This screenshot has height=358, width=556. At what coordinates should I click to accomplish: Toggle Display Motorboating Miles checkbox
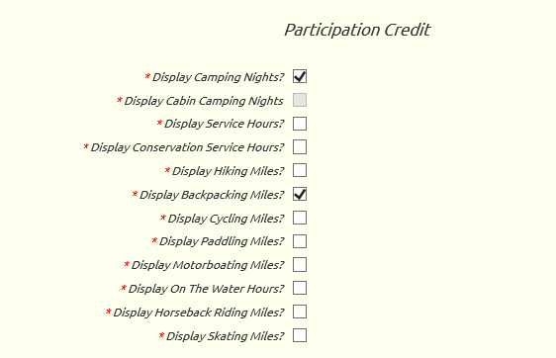[x=300, y=265]
